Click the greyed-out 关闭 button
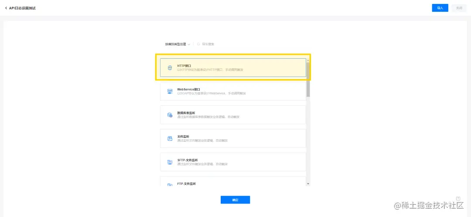This screenshot has height=217, width=471. (459, 8)
